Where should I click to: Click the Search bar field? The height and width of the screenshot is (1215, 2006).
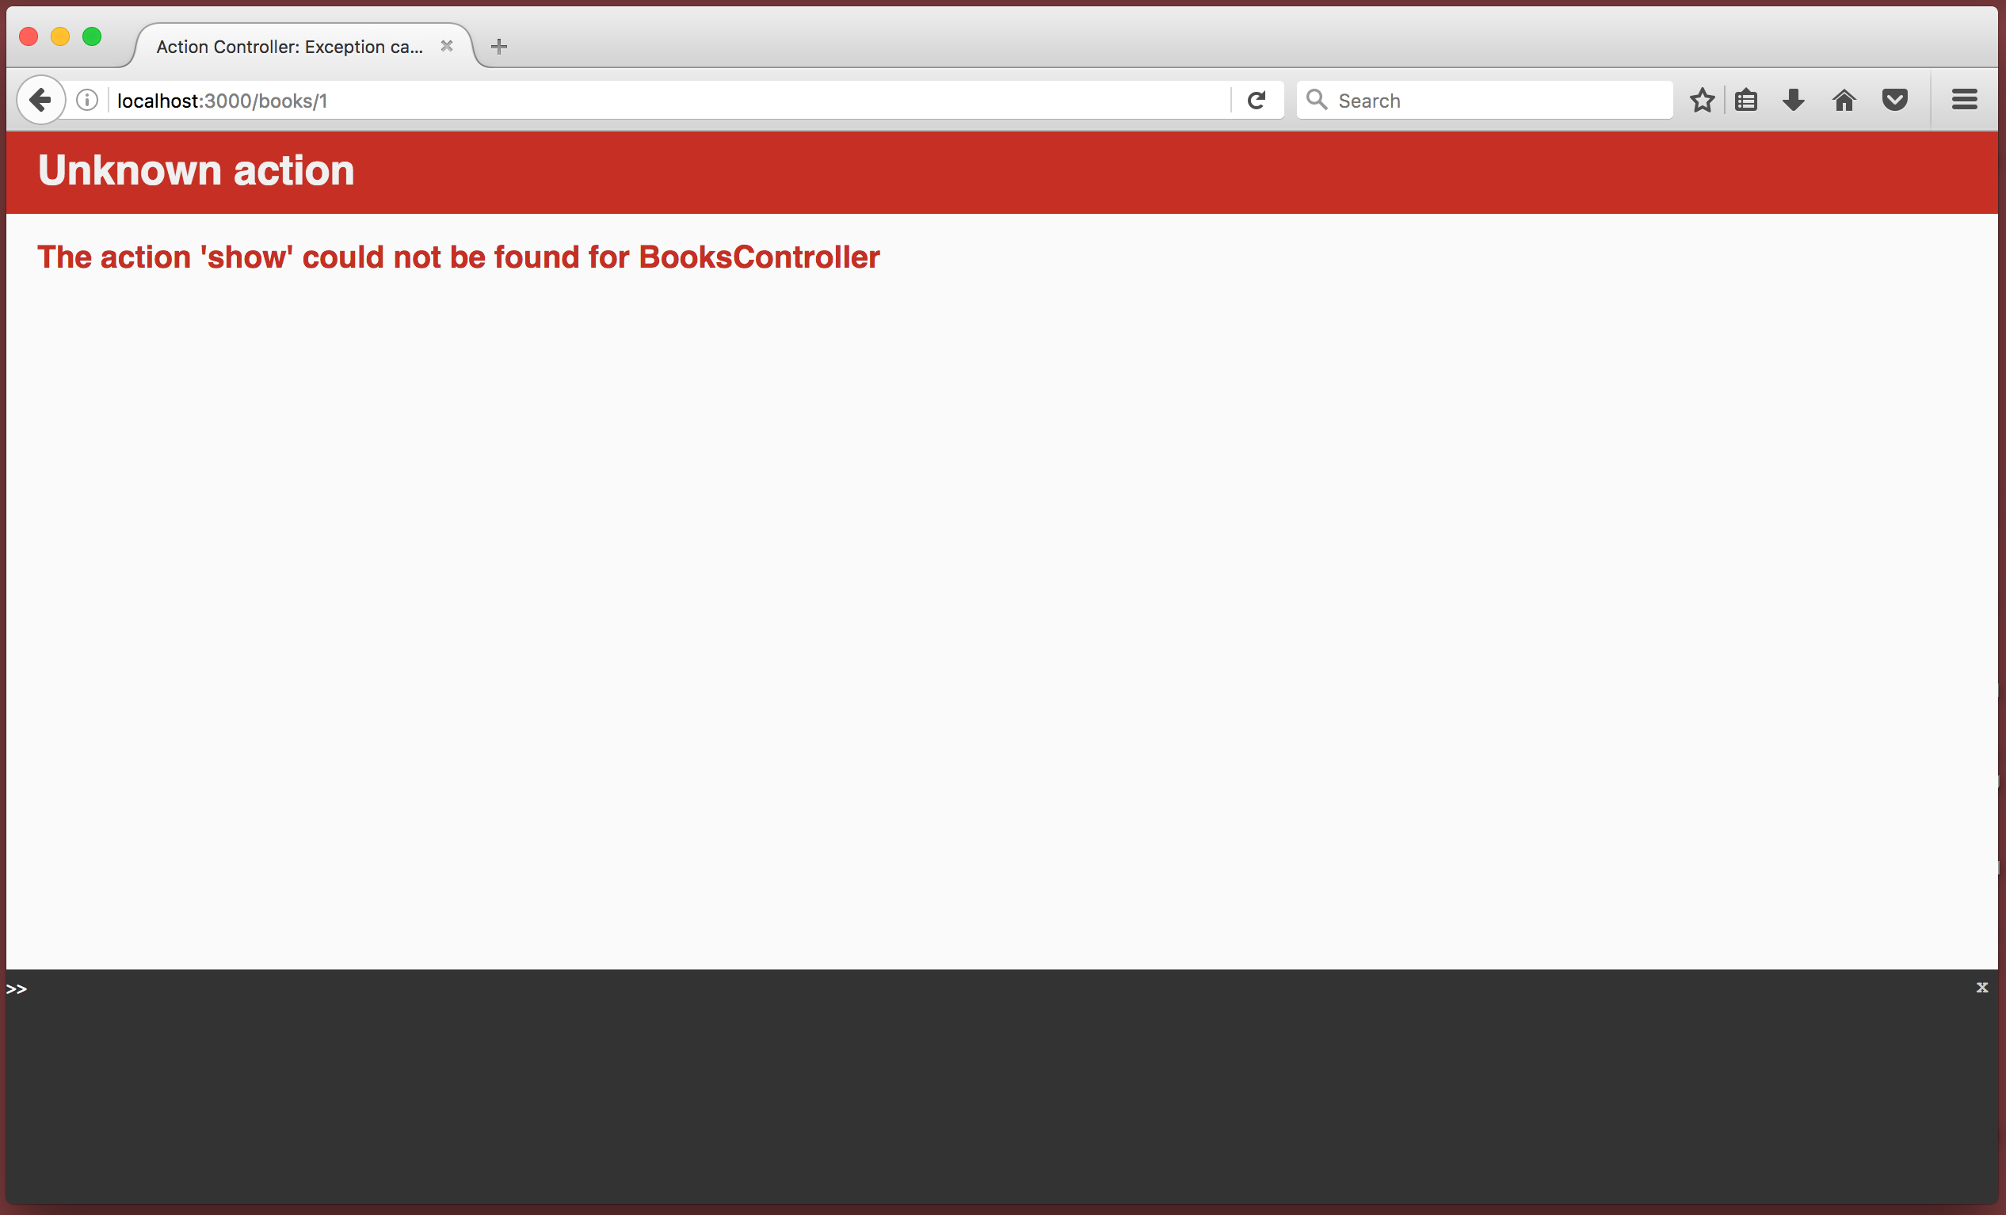(x=1485, y=99)
